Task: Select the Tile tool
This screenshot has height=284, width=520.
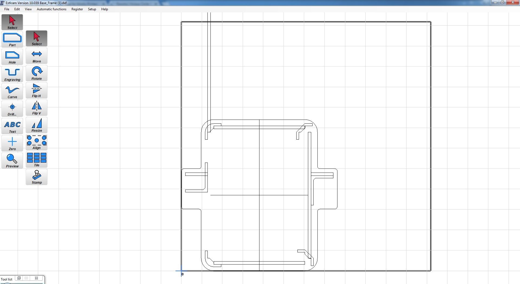Action: pyautogui.click(x=37, y=160)
